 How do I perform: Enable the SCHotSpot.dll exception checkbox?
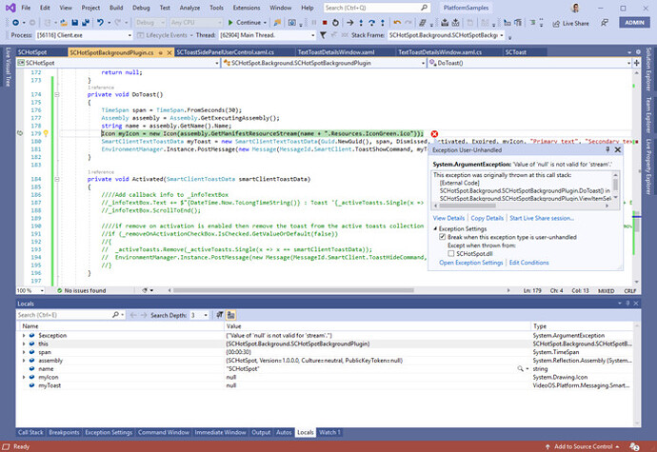452,253
